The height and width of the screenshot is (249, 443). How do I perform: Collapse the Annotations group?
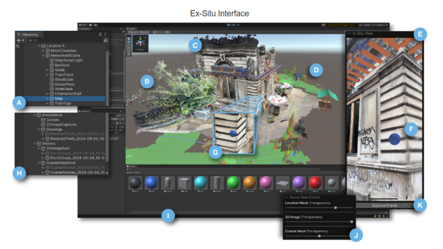pyautogui.click(x=34, y=115)
